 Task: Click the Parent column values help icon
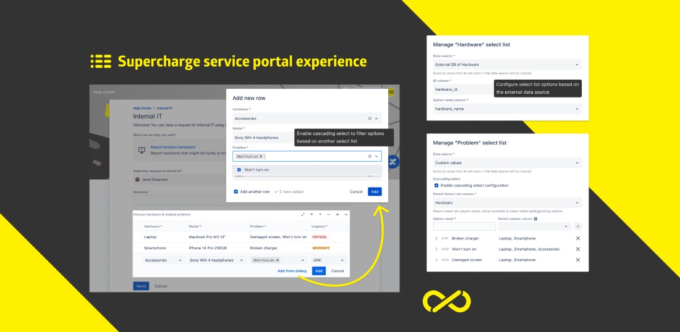click(x=535, y=218)
